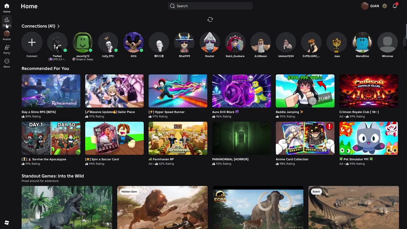Open Kaick_Guebara's connection avatar
This screenshot has width=407, height=229.
coord(235,42)
